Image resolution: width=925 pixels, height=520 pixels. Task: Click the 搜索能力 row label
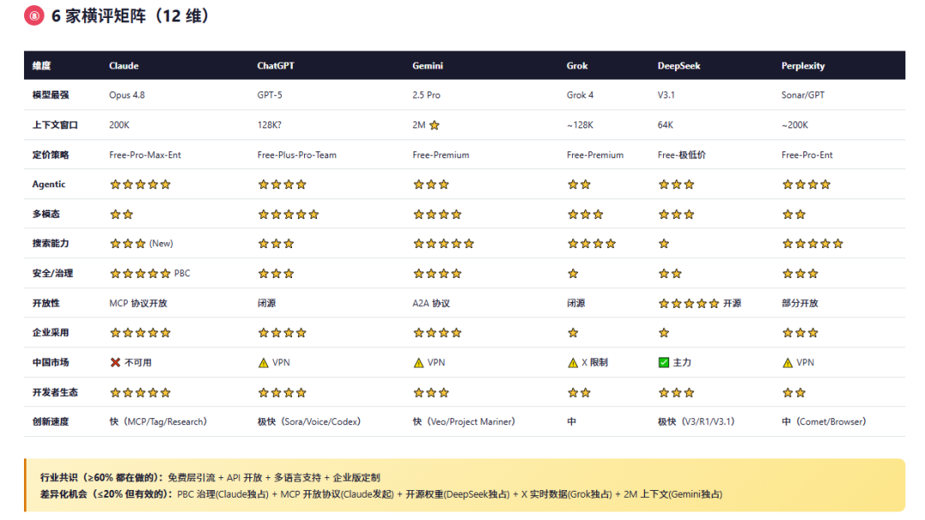pos(51,244)
